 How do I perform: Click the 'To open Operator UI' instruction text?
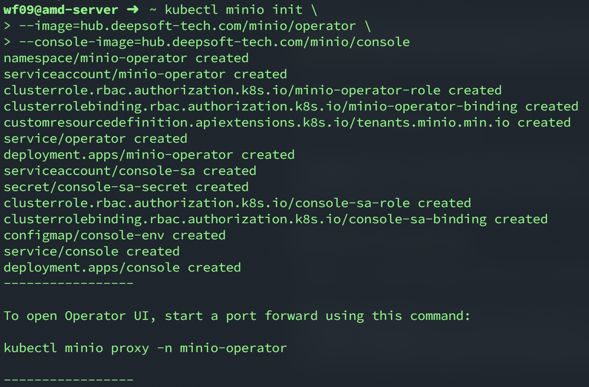tap(237, 316)
